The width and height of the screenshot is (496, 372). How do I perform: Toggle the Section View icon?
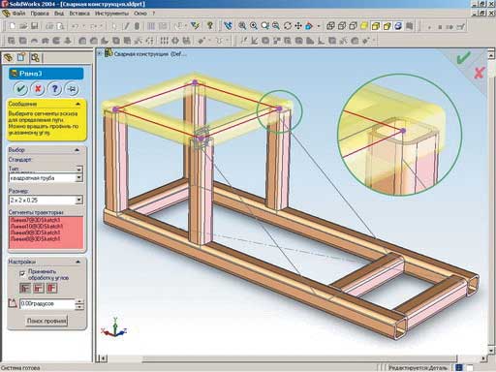click(x=409, y=25)
